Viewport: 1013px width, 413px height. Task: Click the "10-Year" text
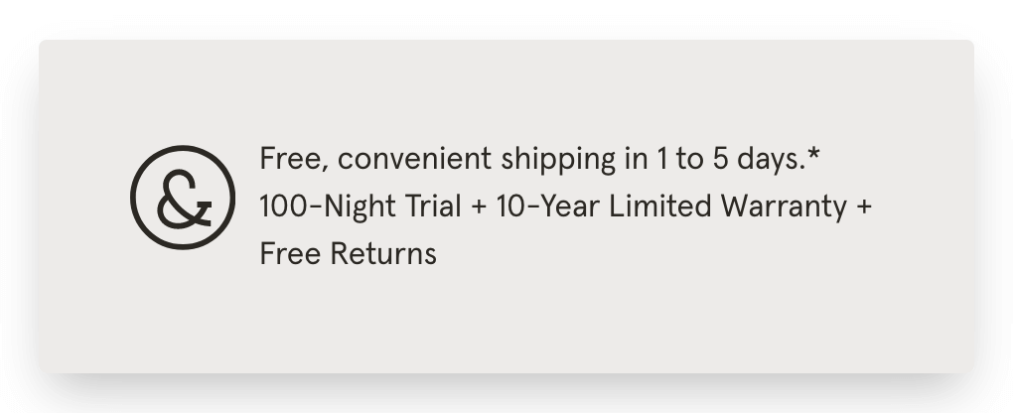coord(548,206)
